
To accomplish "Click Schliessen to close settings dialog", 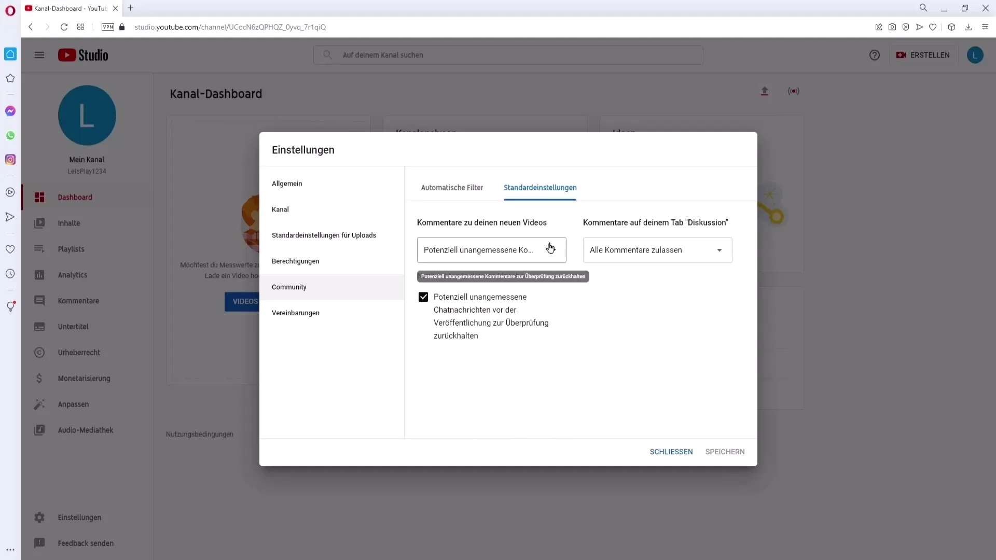I will pos(671,451).
